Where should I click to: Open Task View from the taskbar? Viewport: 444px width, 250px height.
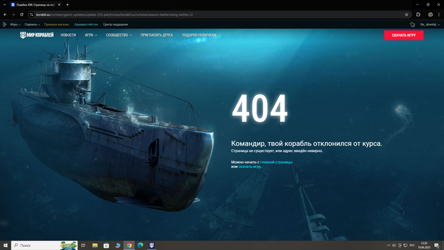point(83,246)
